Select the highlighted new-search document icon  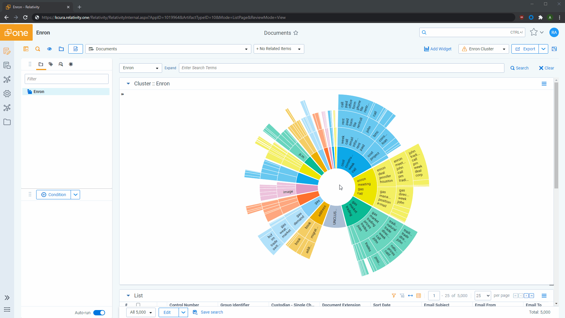tap(75, 49)
